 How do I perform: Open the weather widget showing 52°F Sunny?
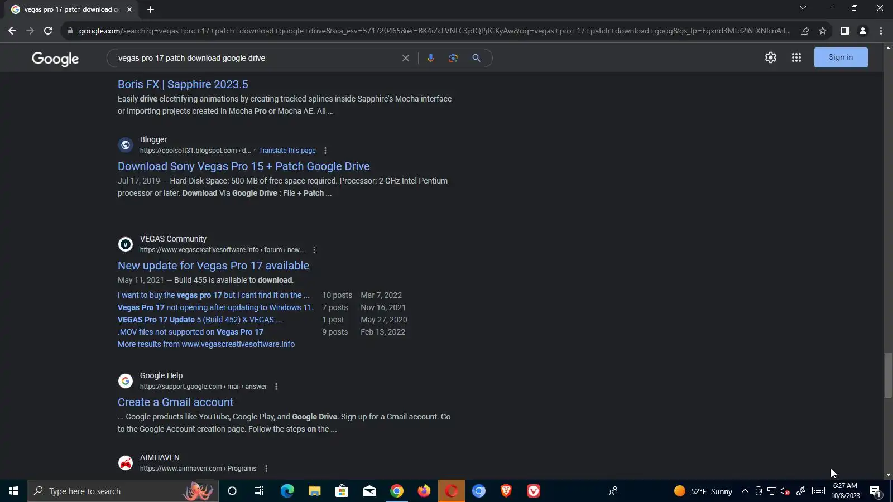click(703, 491)
